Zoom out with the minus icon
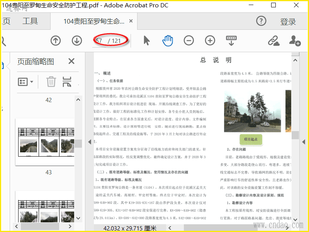The image size is (309, 232). click(x=188, y=41)
